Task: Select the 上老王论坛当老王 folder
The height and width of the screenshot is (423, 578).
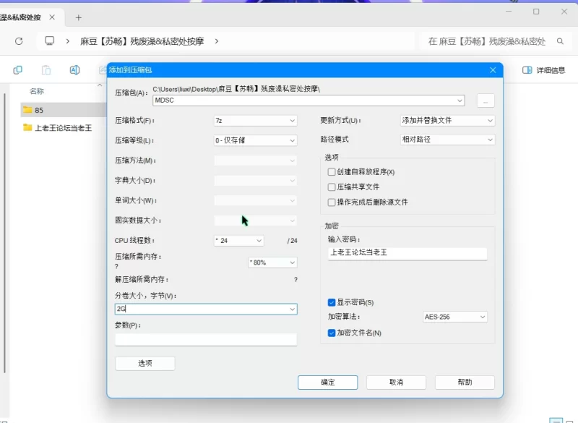Action: coord(64,127)
